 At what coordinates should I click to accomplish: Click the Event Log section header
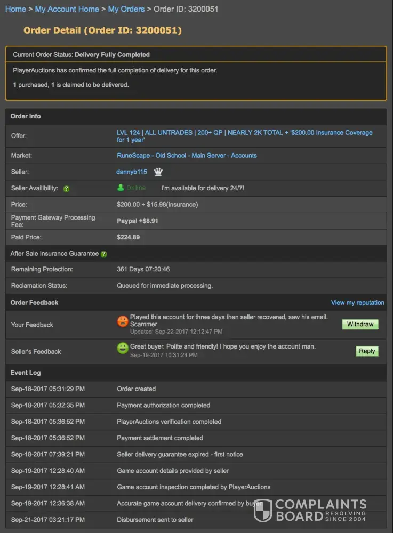[x=26, y=373]
